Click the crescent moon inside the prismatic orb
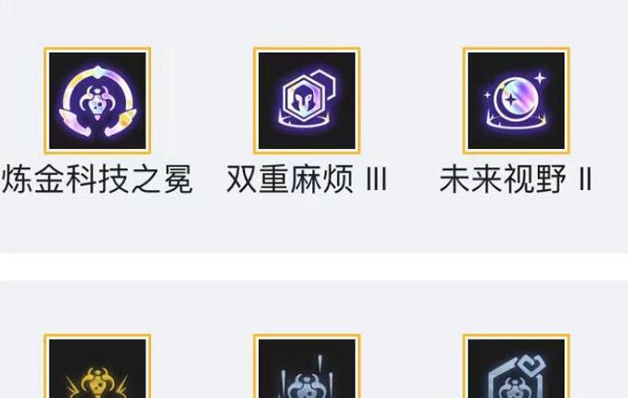628x398 pixels. click(503, 100)
